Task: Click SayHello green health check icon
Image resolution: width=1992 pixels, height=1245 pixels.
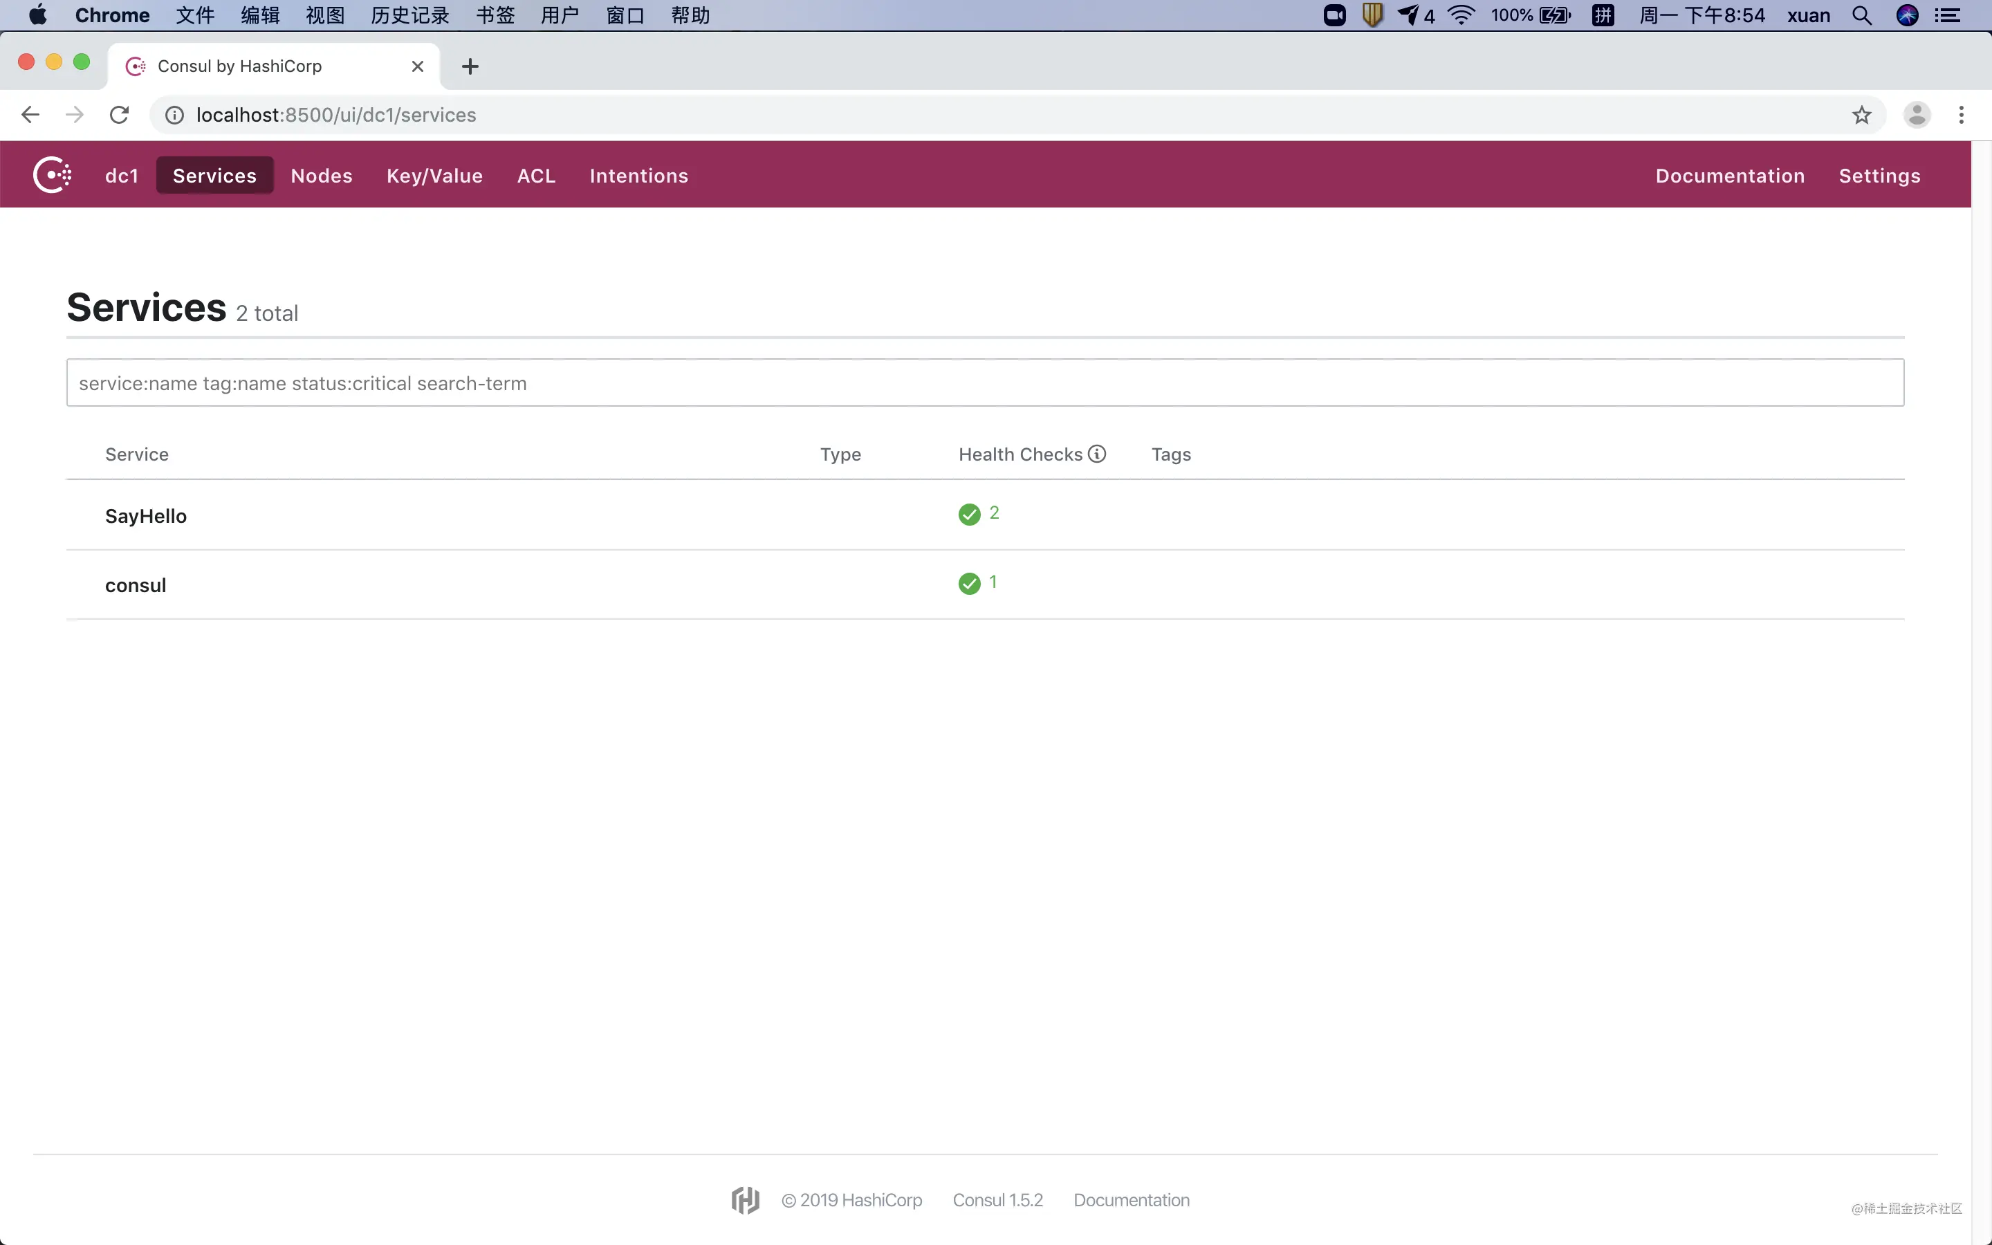Action: point(970,515)
